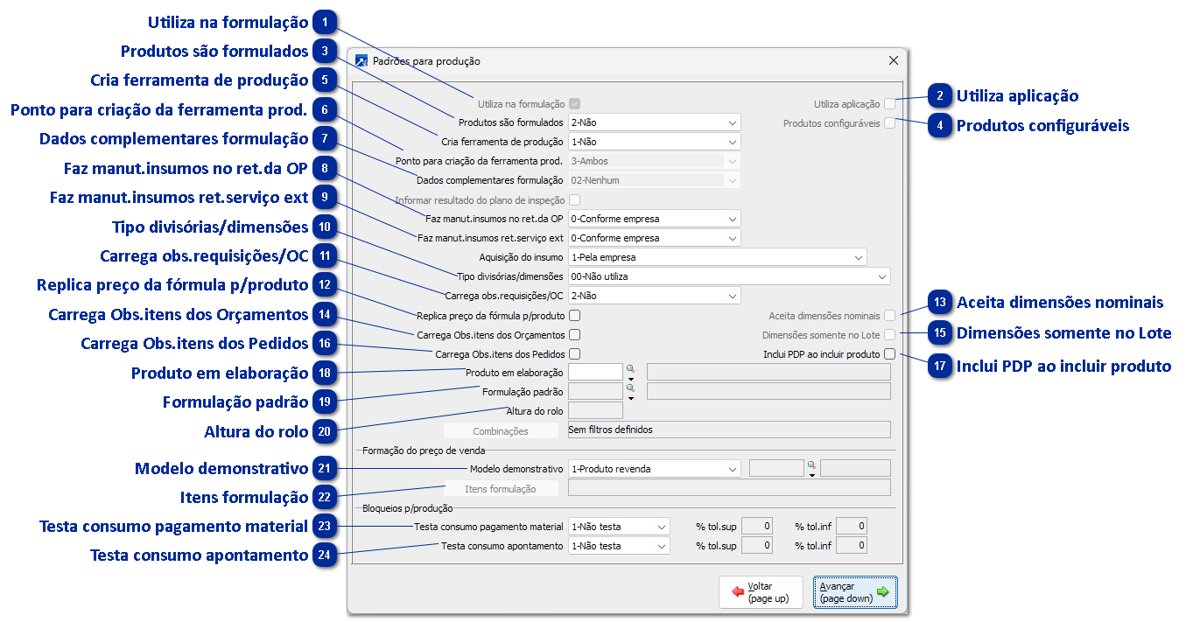Open Testa consumo apontamento dropdown
Screen dimensions: 1186x622
(619, 546)
